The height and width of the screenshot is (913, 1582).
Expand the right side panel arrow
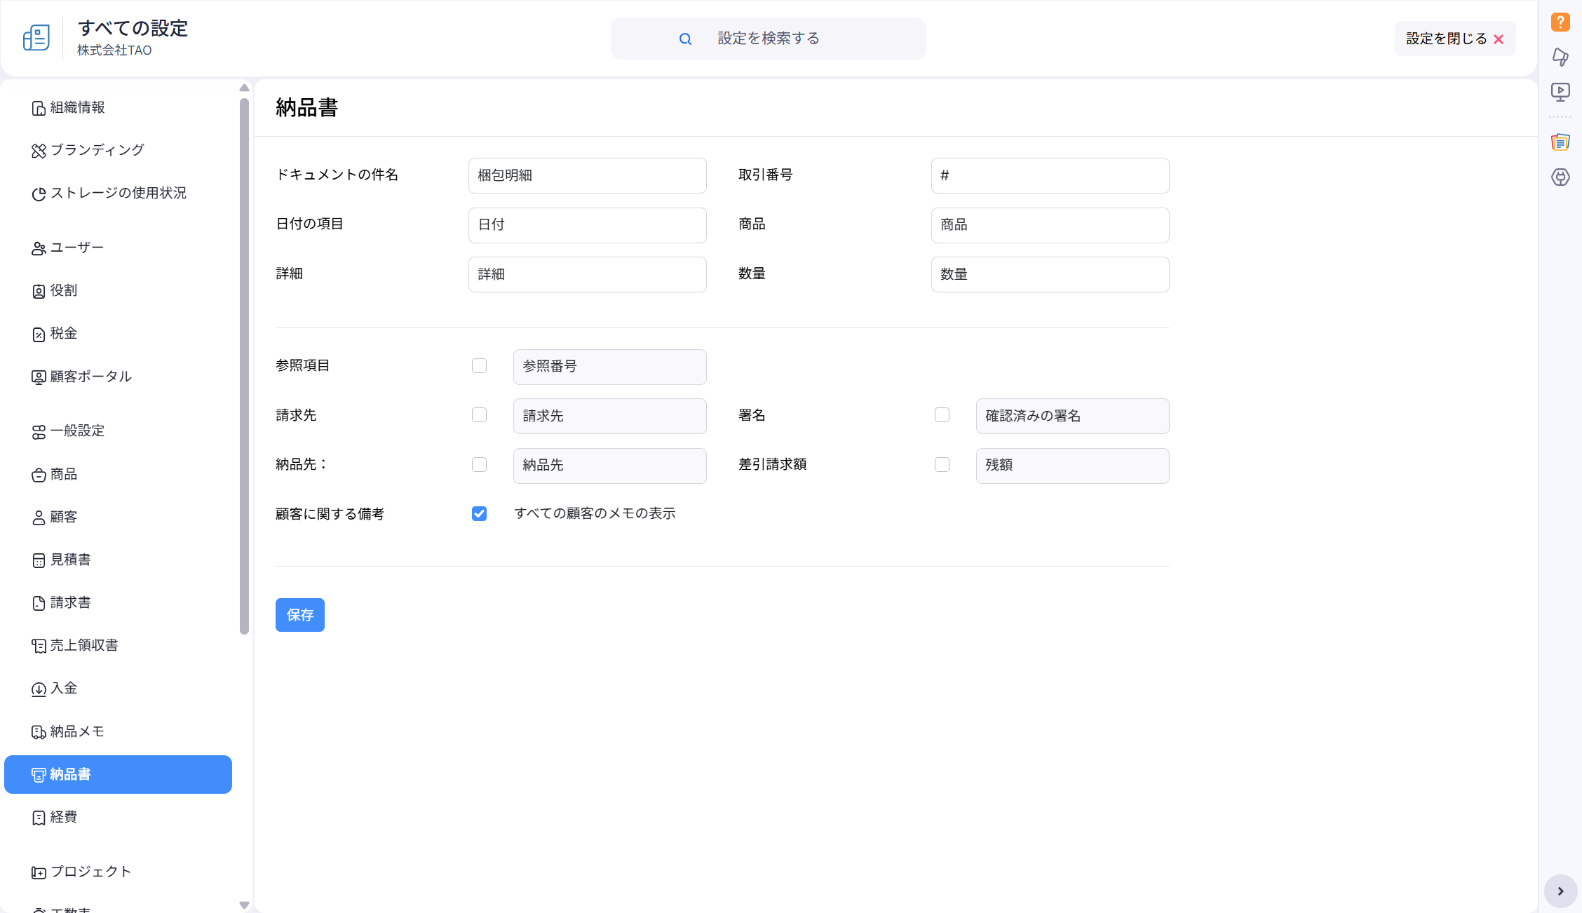tap(1560, 891)
